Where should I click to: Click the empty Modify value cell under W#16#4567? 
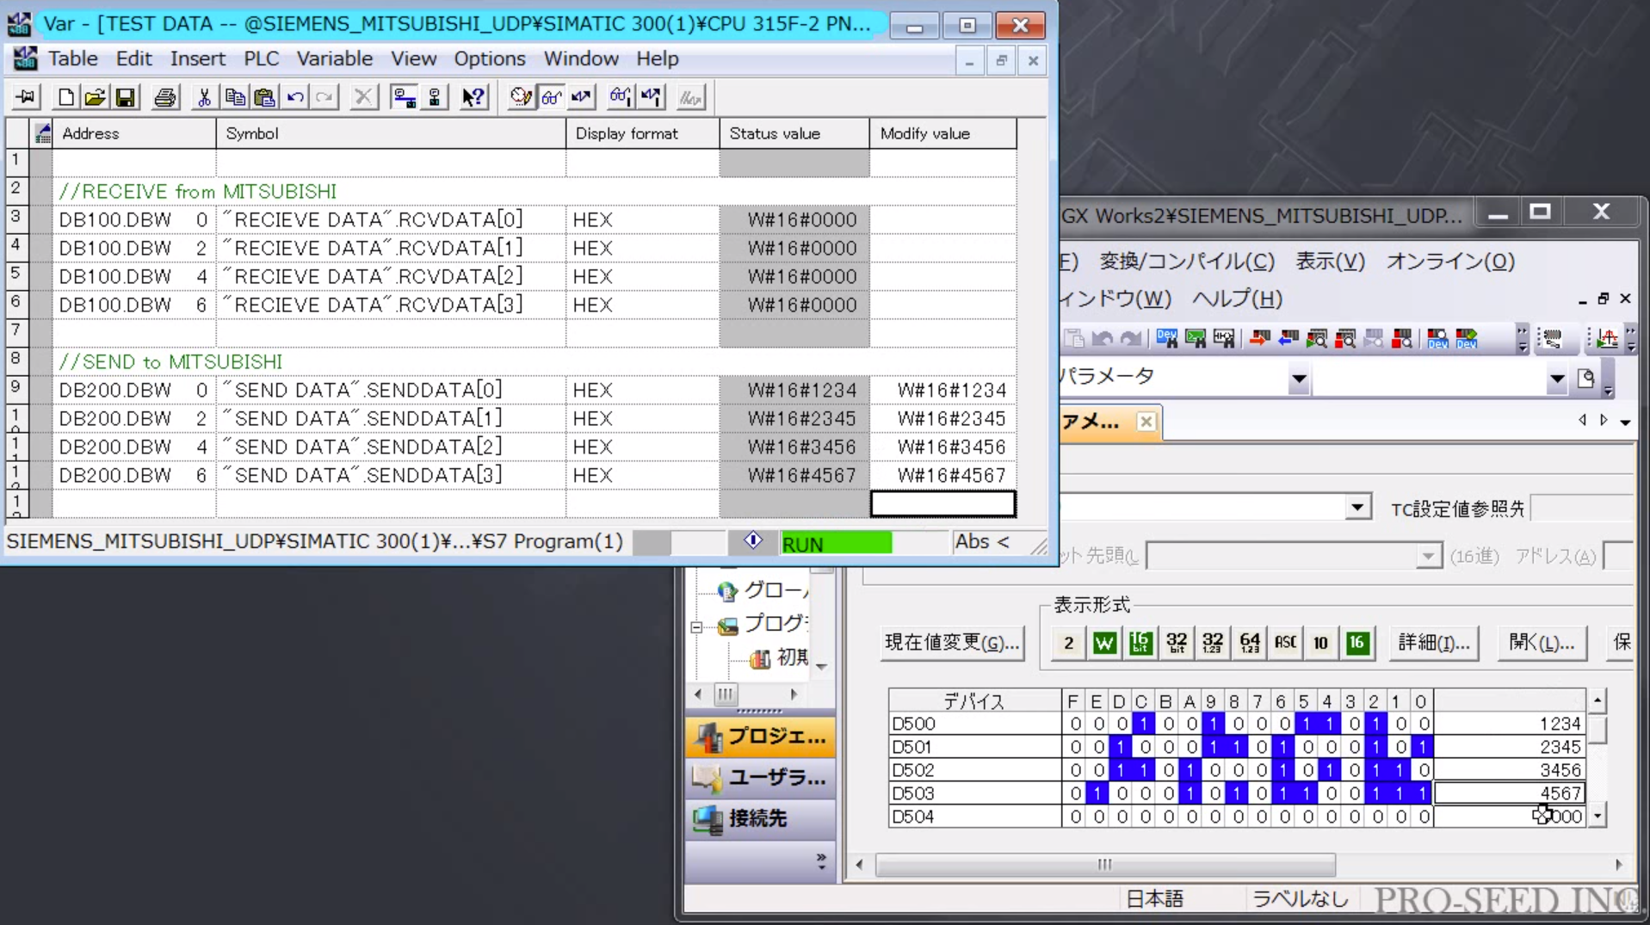[942, 504]
